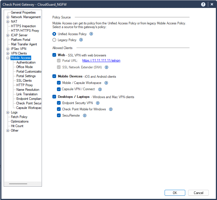Open help for Check Point Mobile for Windows
The width and height of the screenshot is (217, 200).
pos(111,109)
